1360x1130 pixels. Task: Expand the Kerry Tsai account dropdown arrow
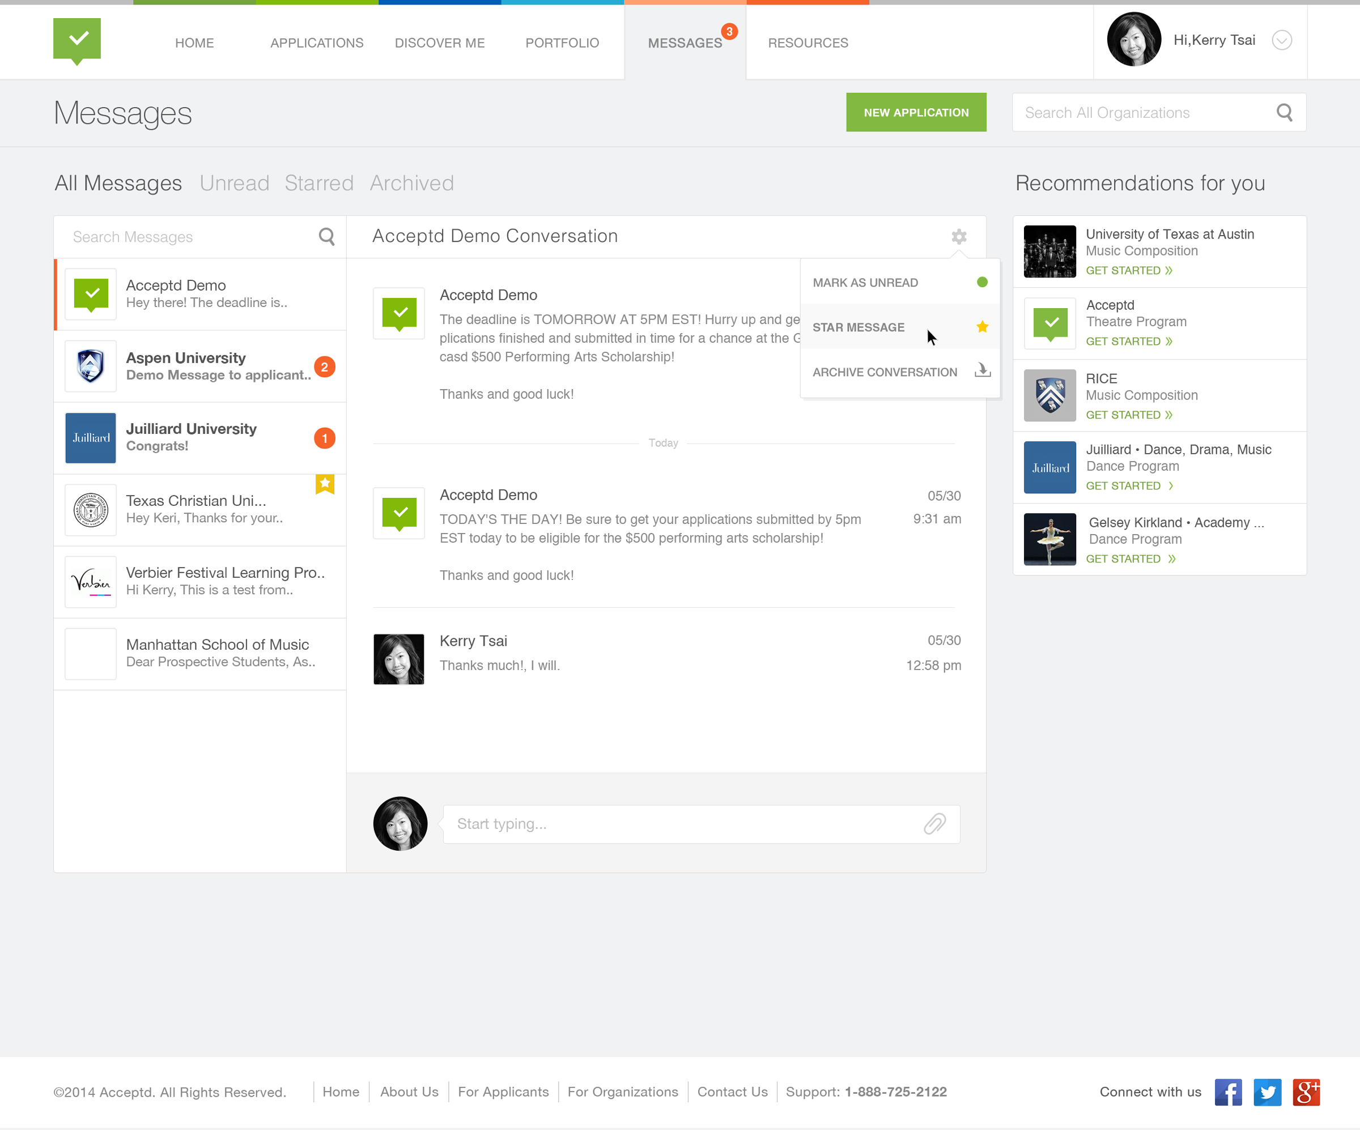point(1281,40)
